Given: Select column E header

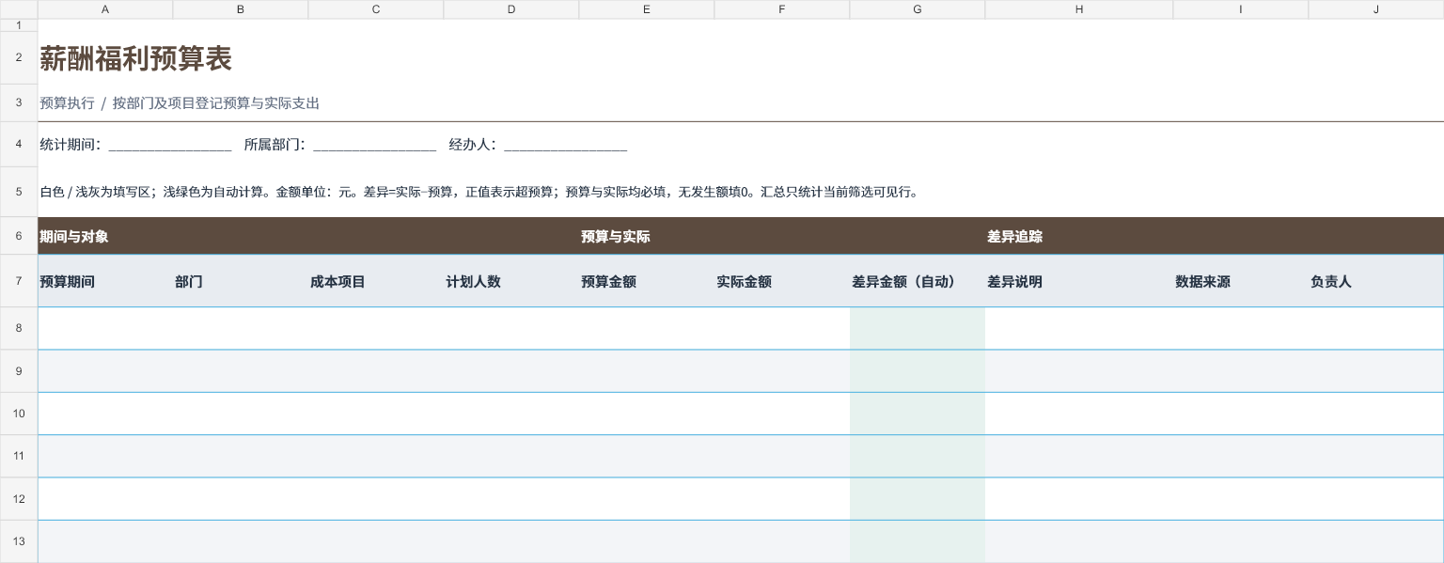Looking at the screenshot, I should pyautogui.click(x=647, y=9).
